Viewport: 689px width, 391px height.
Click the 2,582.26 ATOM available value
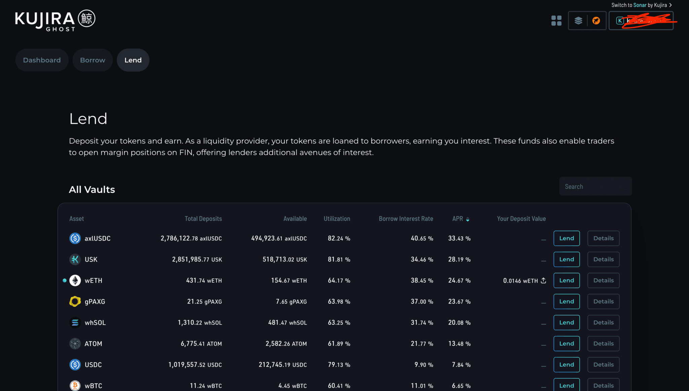click(x=286, y=344)
